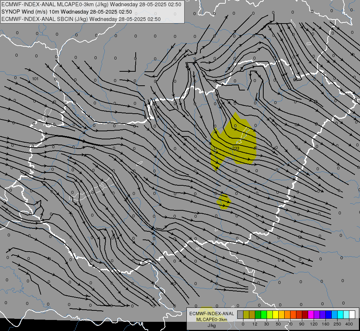
Task: Click the legend tick value 160
Action: point(325,324)
